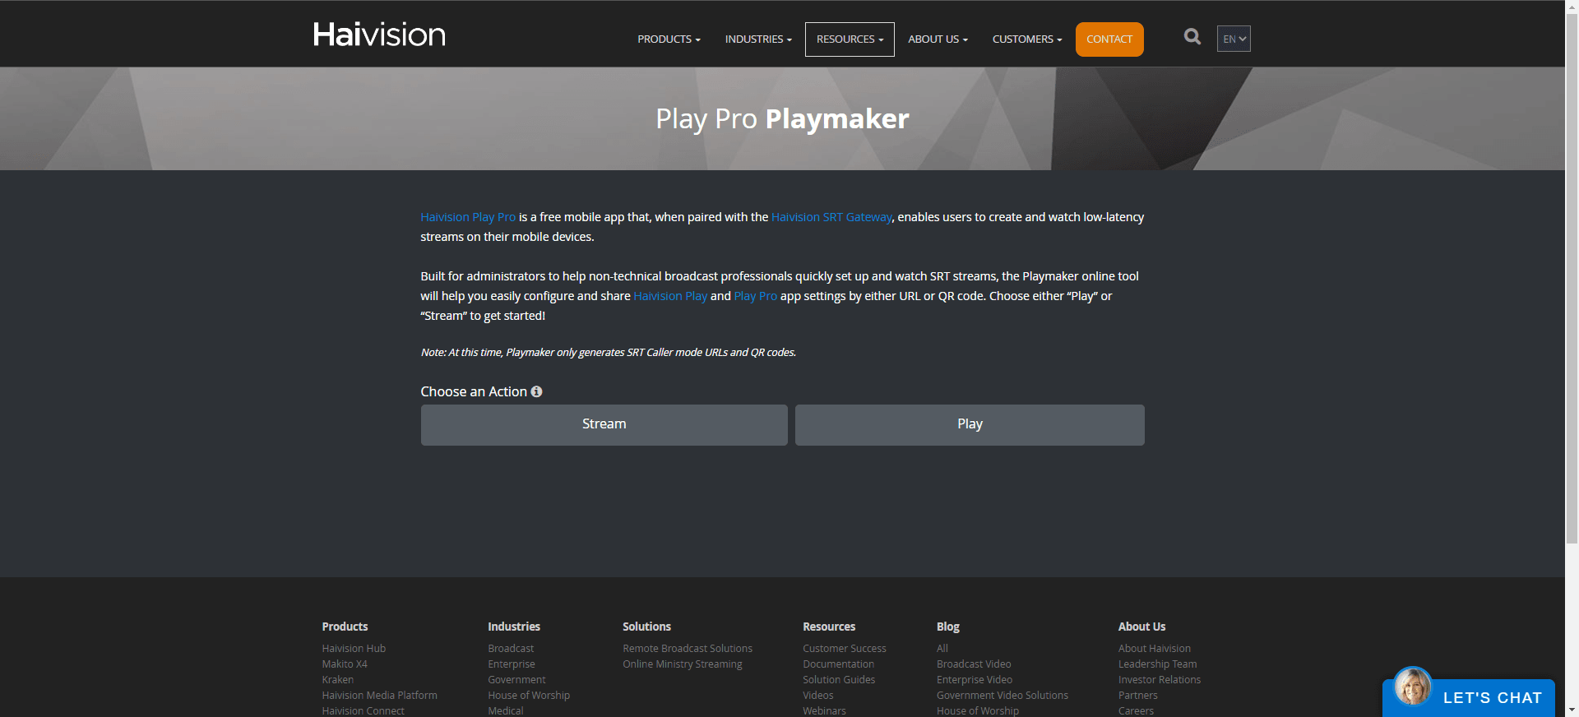Open Makito X4 footer link
The width and height of the screenshot is (1579, 717).
pyautogui.click(x=345, y=664)
